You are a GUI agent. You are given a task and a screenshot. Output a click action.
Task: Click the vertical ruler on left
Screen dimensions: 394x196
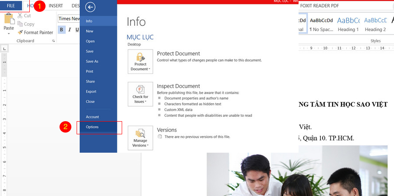click(4, 124)
